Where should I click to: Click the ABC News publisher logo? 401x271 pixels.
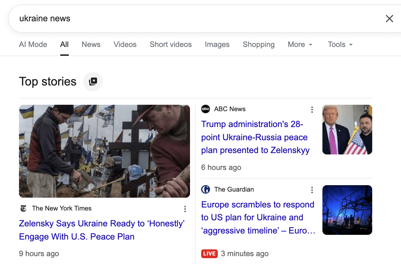point(205,109)
